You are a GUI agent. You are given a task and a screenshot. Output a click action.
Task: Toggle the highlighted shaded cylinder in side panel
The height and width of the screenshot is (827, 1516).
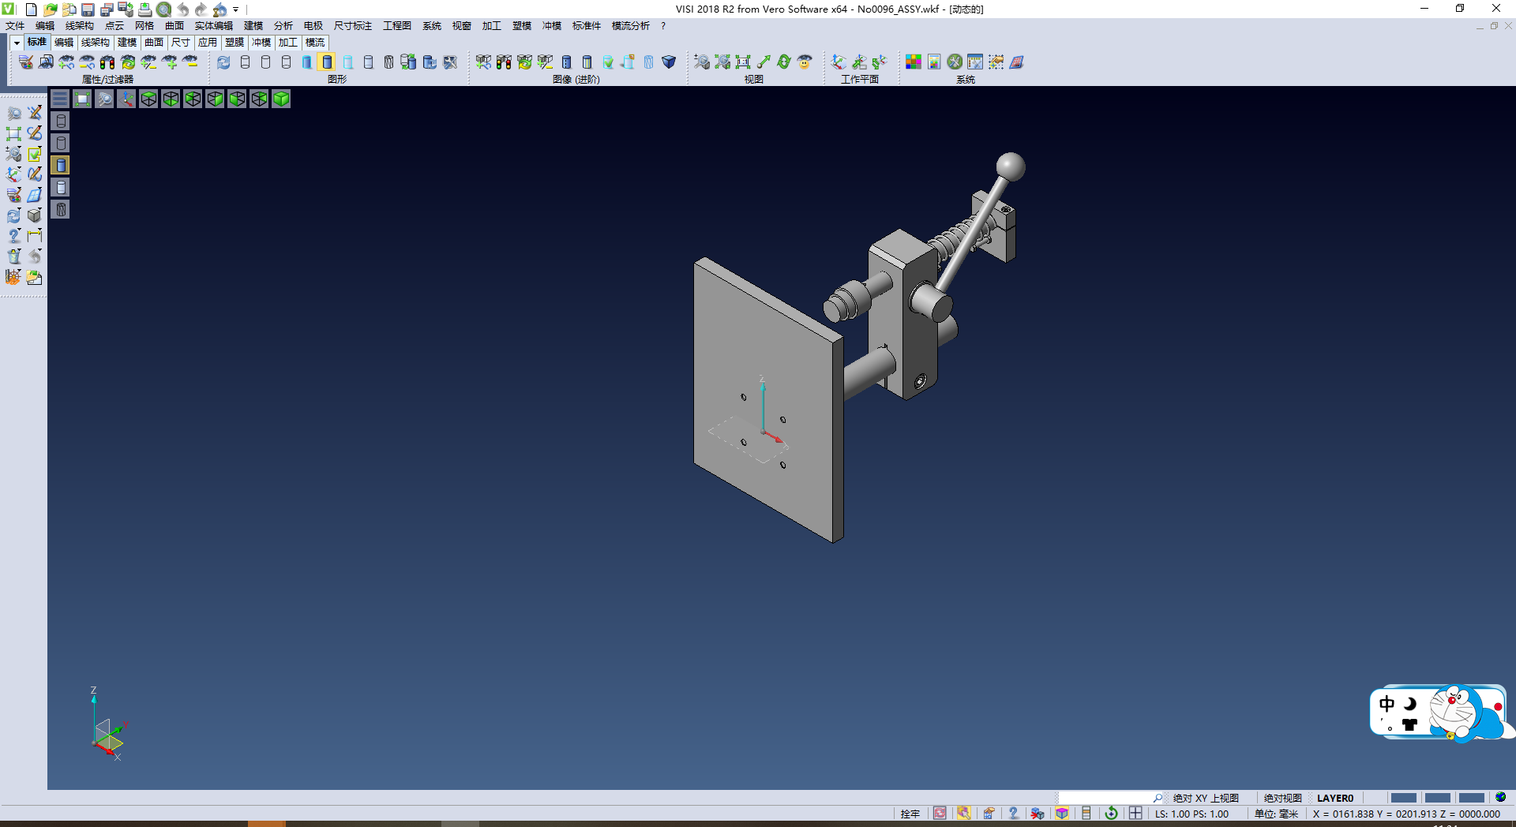[61, 165]
